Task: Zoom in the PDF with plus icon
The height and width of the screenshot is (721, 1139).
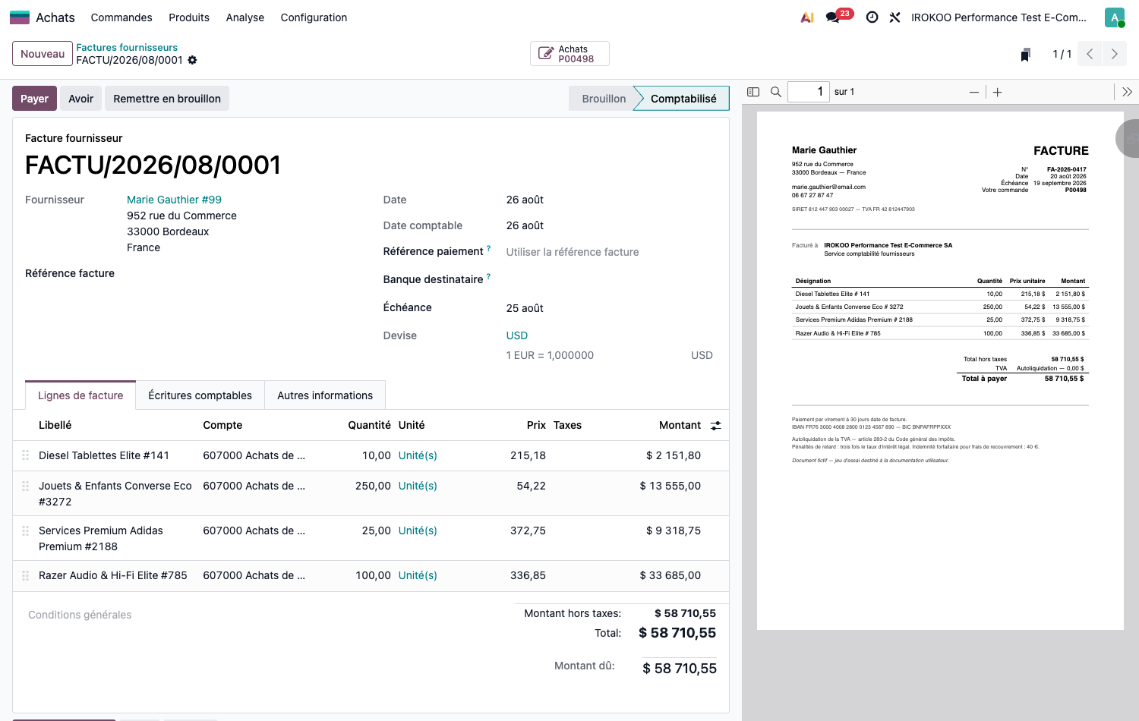Action: 998,92
